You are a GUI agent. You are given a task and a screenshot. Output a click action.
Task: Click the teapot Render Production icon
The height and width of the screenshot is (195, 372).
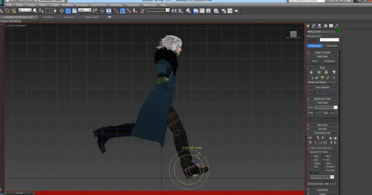[x=237, y=11]
